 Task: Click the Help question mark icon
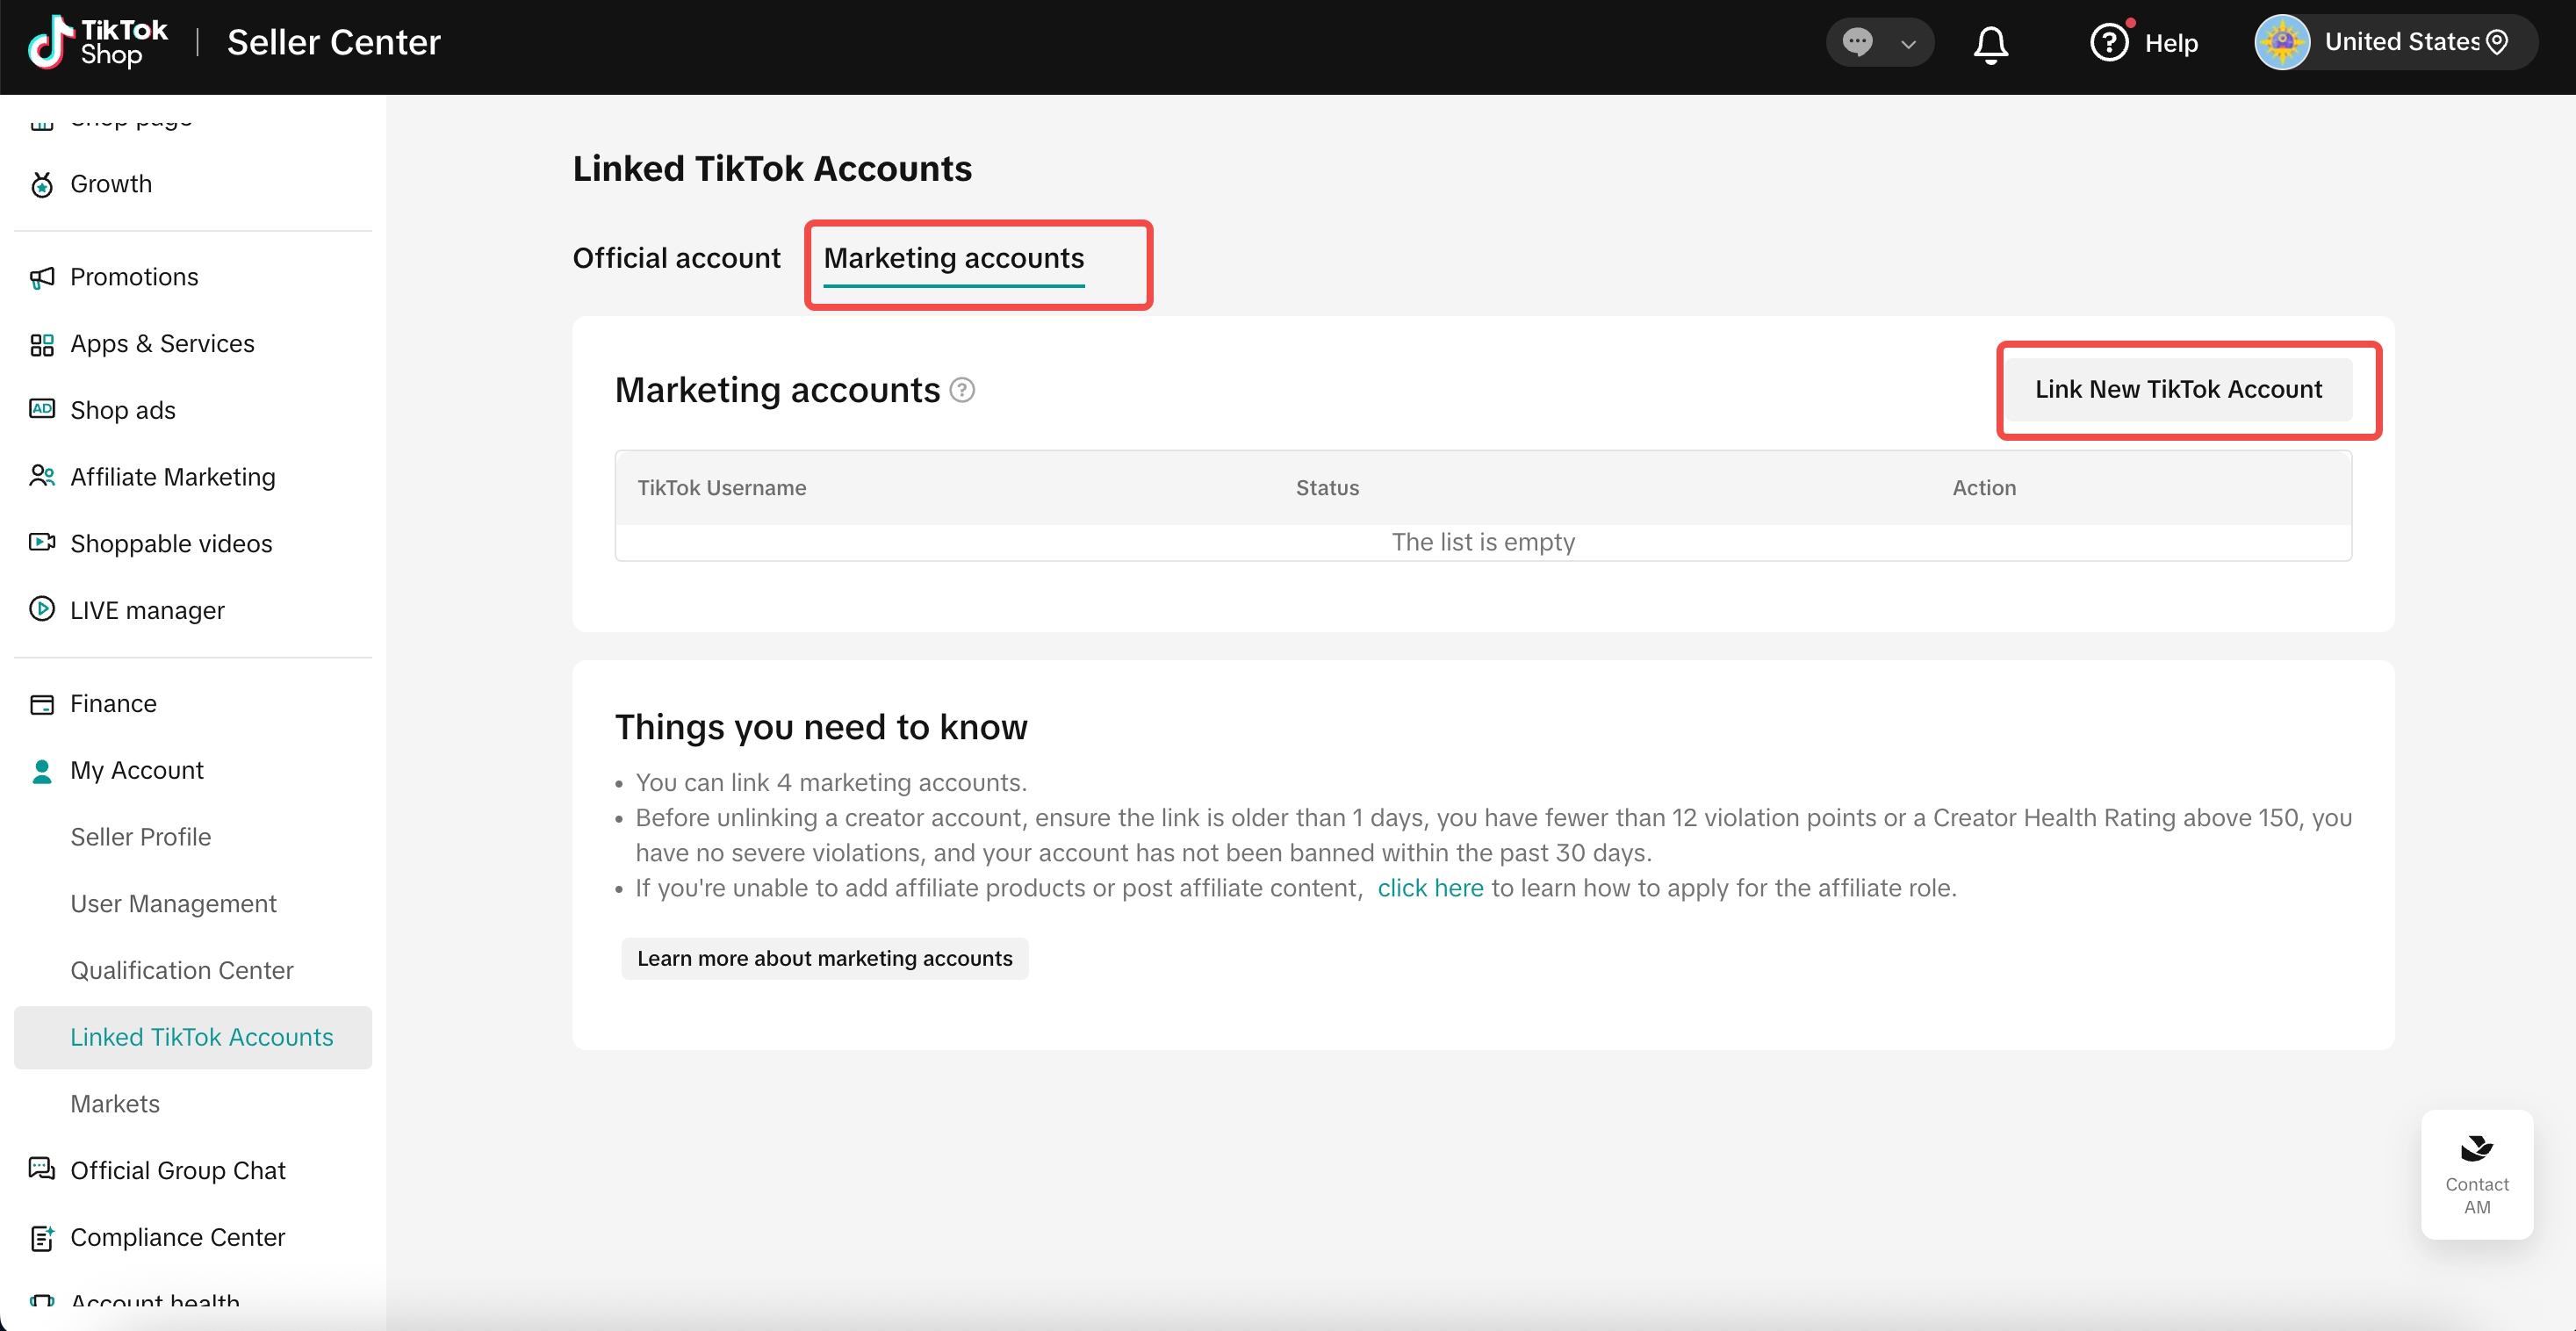pyautogui.click(x=2109, y=43)
